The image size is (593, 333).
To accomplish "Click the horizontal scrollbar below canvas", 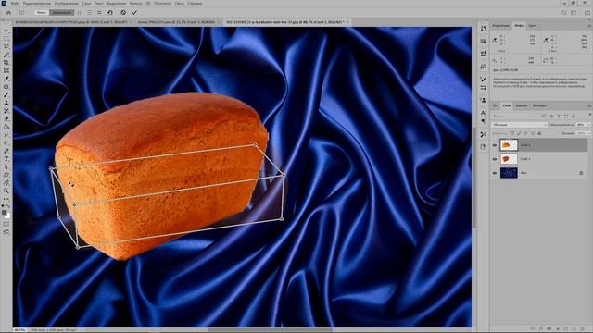I will click(270, 329).
